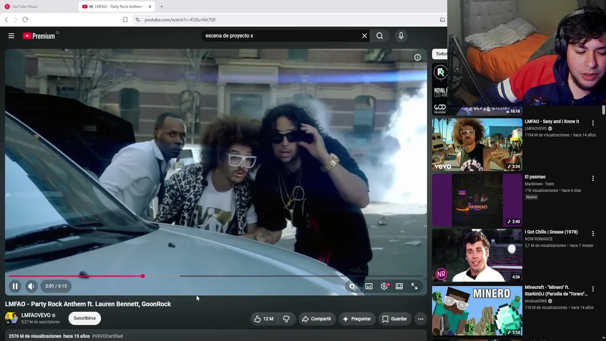Dislike the video with the thumbs down
The width and height of the screenshot is (606, 341).
point(286,319)
